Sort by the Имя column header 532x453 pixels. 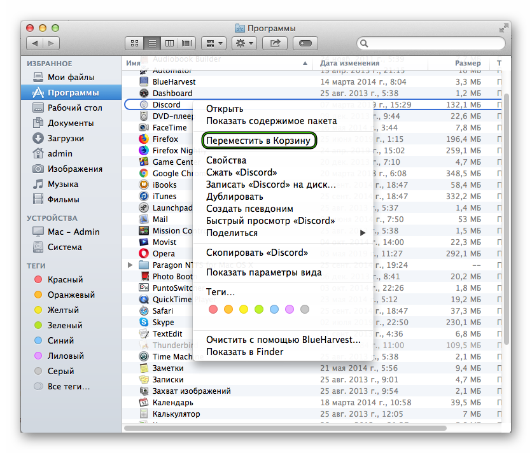coord(217,63)
